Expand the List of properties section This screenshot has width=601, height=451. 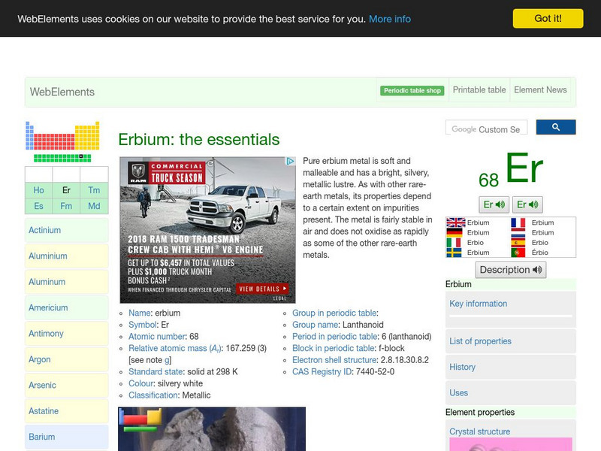pyautogui.click(x=481, y=341)
